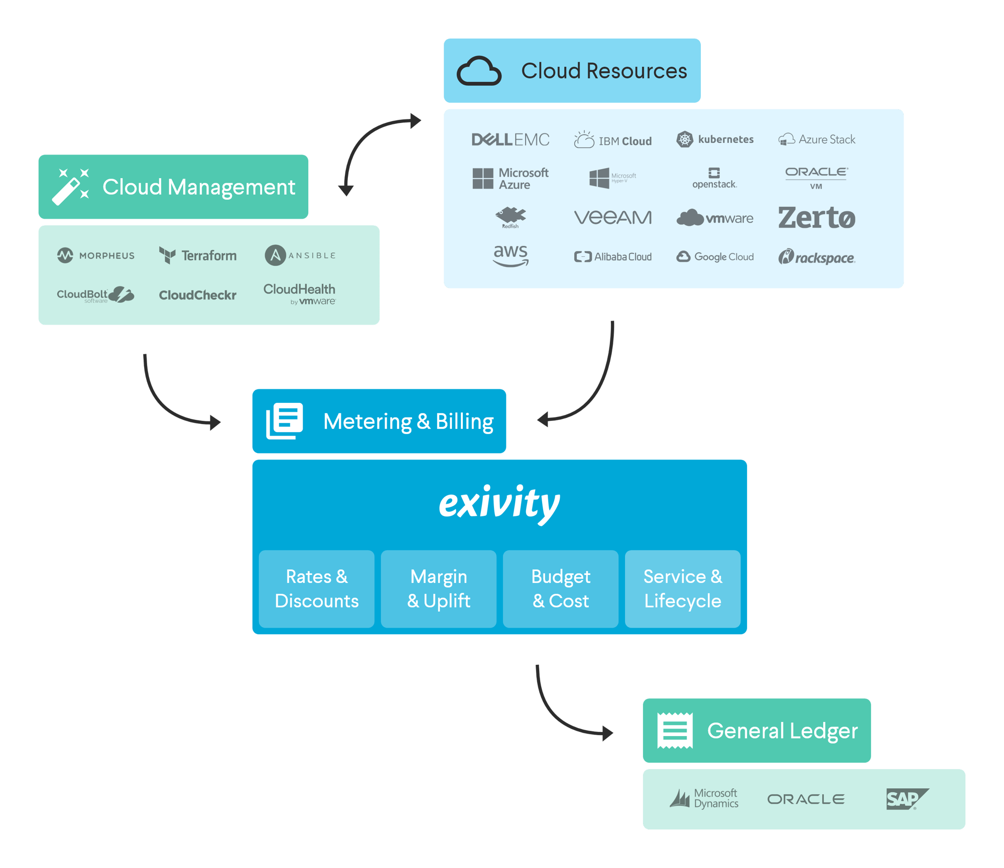Select the Google Cloud logo
The height and width of the screenshot is (868, 1004).
(x=714, y=257)
